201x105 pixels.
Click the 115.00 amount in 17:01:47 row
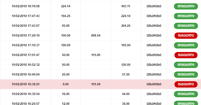coord(96,55)
